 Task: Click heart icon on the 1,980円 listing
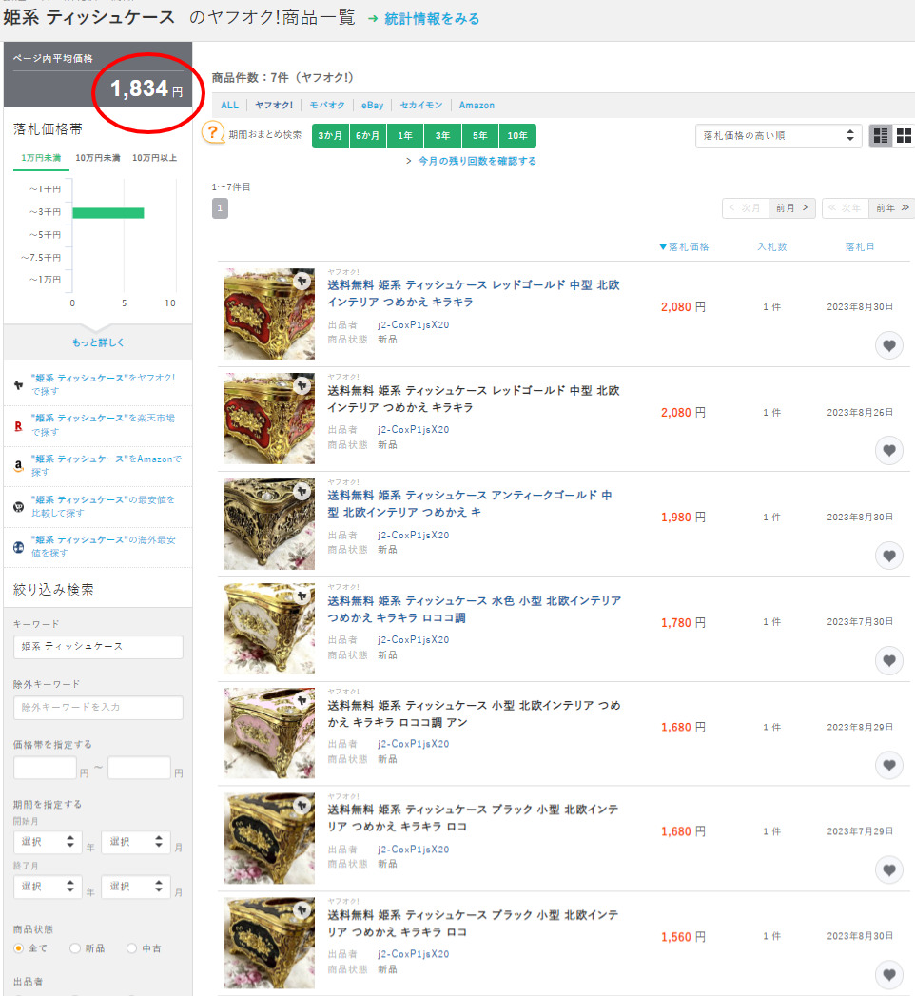click(x=888, y=555)
